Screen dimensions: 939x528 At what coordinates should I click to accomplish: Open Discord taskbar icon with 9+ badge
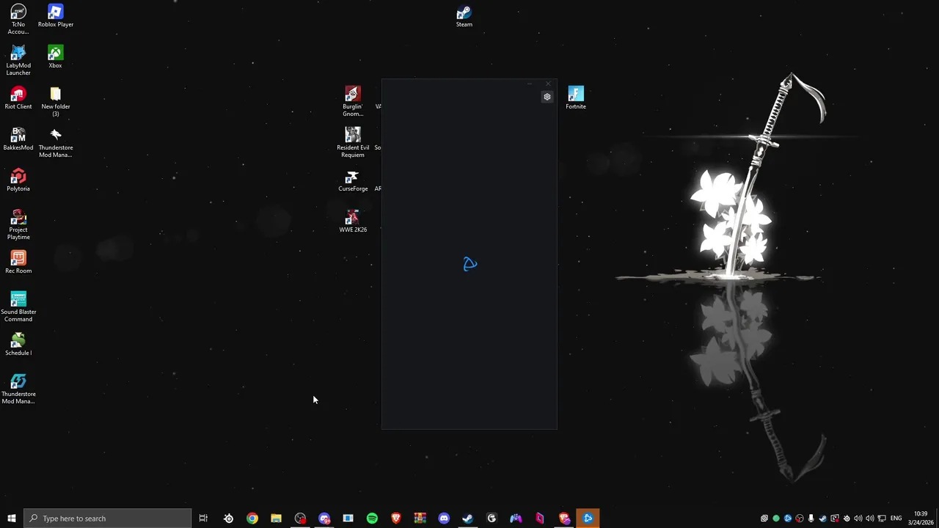[324, 518]
